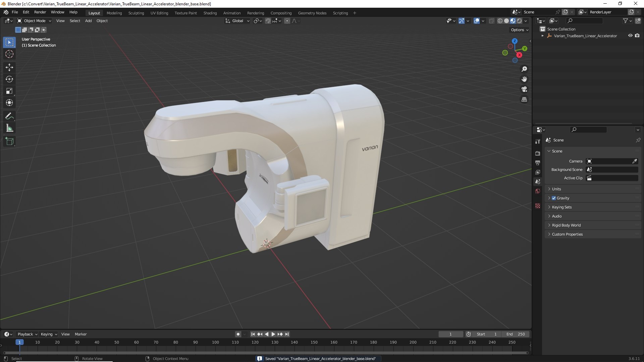Toggle the camera view icon
The width and height of the screenshot is (644, 362).
(524, 89)
